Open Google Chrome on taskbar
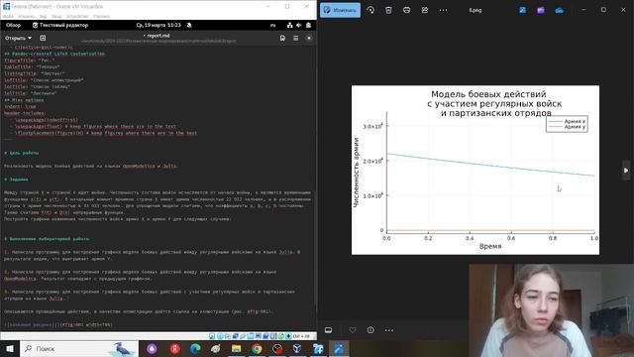 click(257, 348)
